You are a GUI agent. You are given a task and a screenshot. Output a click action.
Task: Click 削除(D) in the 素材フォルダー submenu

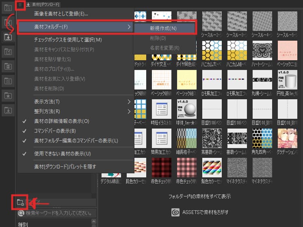(x=158, y=38)
